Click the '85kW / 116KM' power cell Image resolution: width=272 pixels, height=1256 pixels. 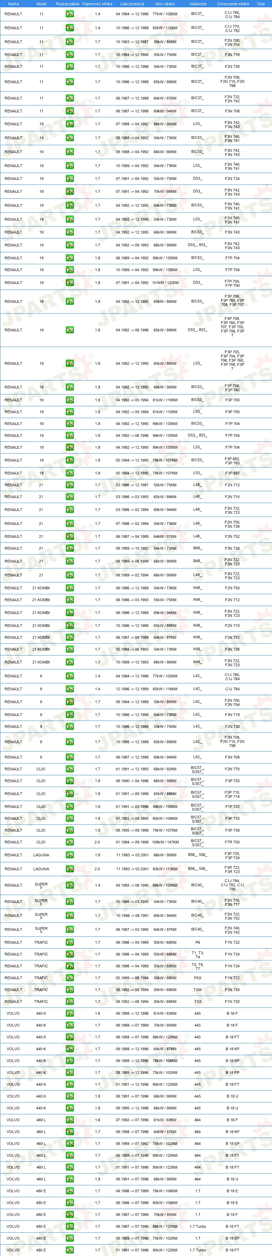[x=165, y=689]
